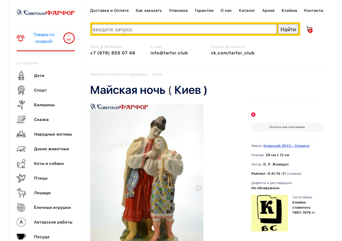Open the yellow Клеймо stamp thumbnail
The width and height of the screenshot is (342, 241).
tap(269, 213)
